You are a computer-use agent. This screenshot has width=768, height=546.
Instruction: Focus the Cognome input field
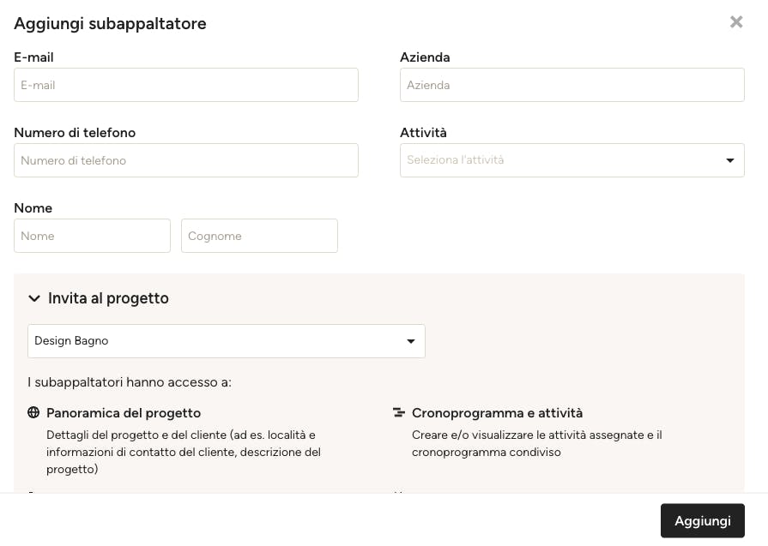tap(260, 236)
